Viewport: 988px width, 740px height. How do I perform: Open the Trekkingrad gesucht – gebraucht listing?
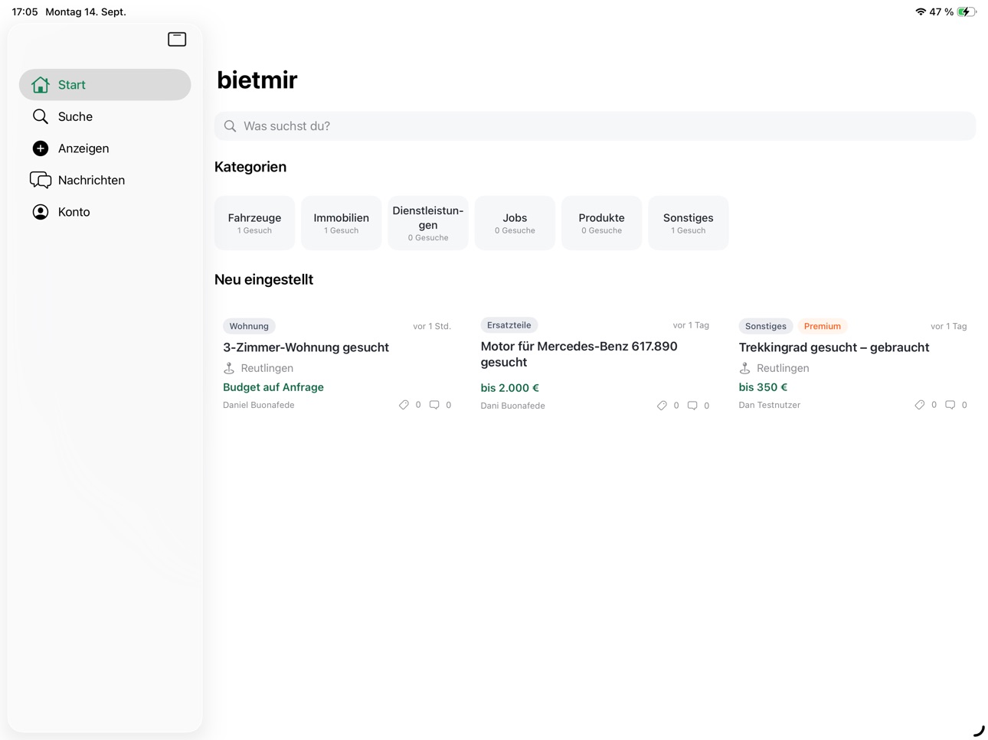pos(852,365)
